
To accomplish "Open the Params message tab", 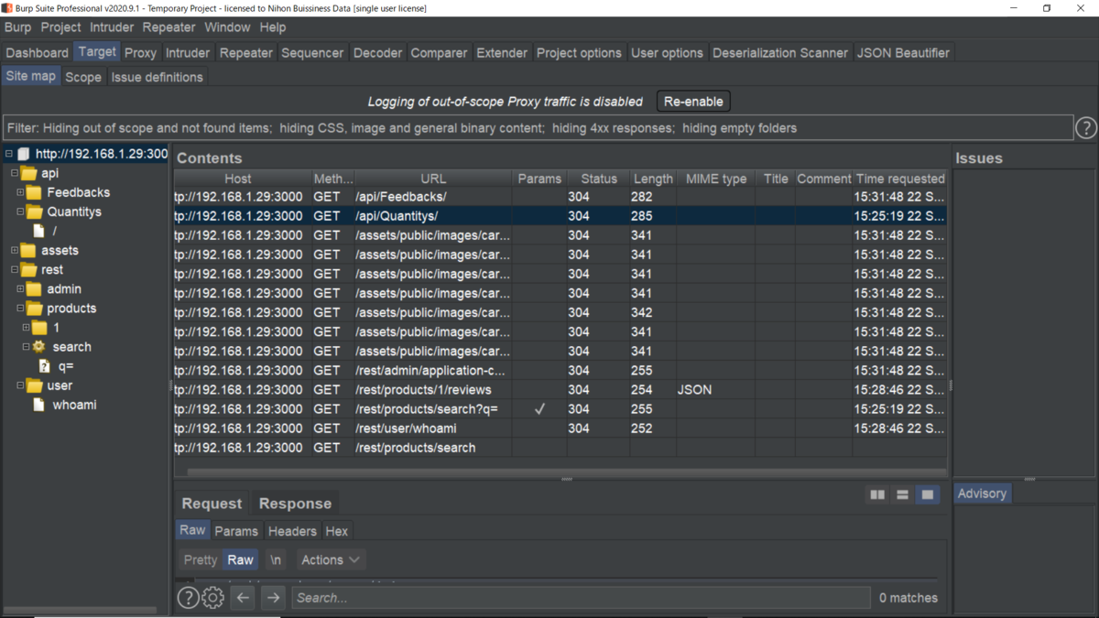I will [x=236, y=531].
